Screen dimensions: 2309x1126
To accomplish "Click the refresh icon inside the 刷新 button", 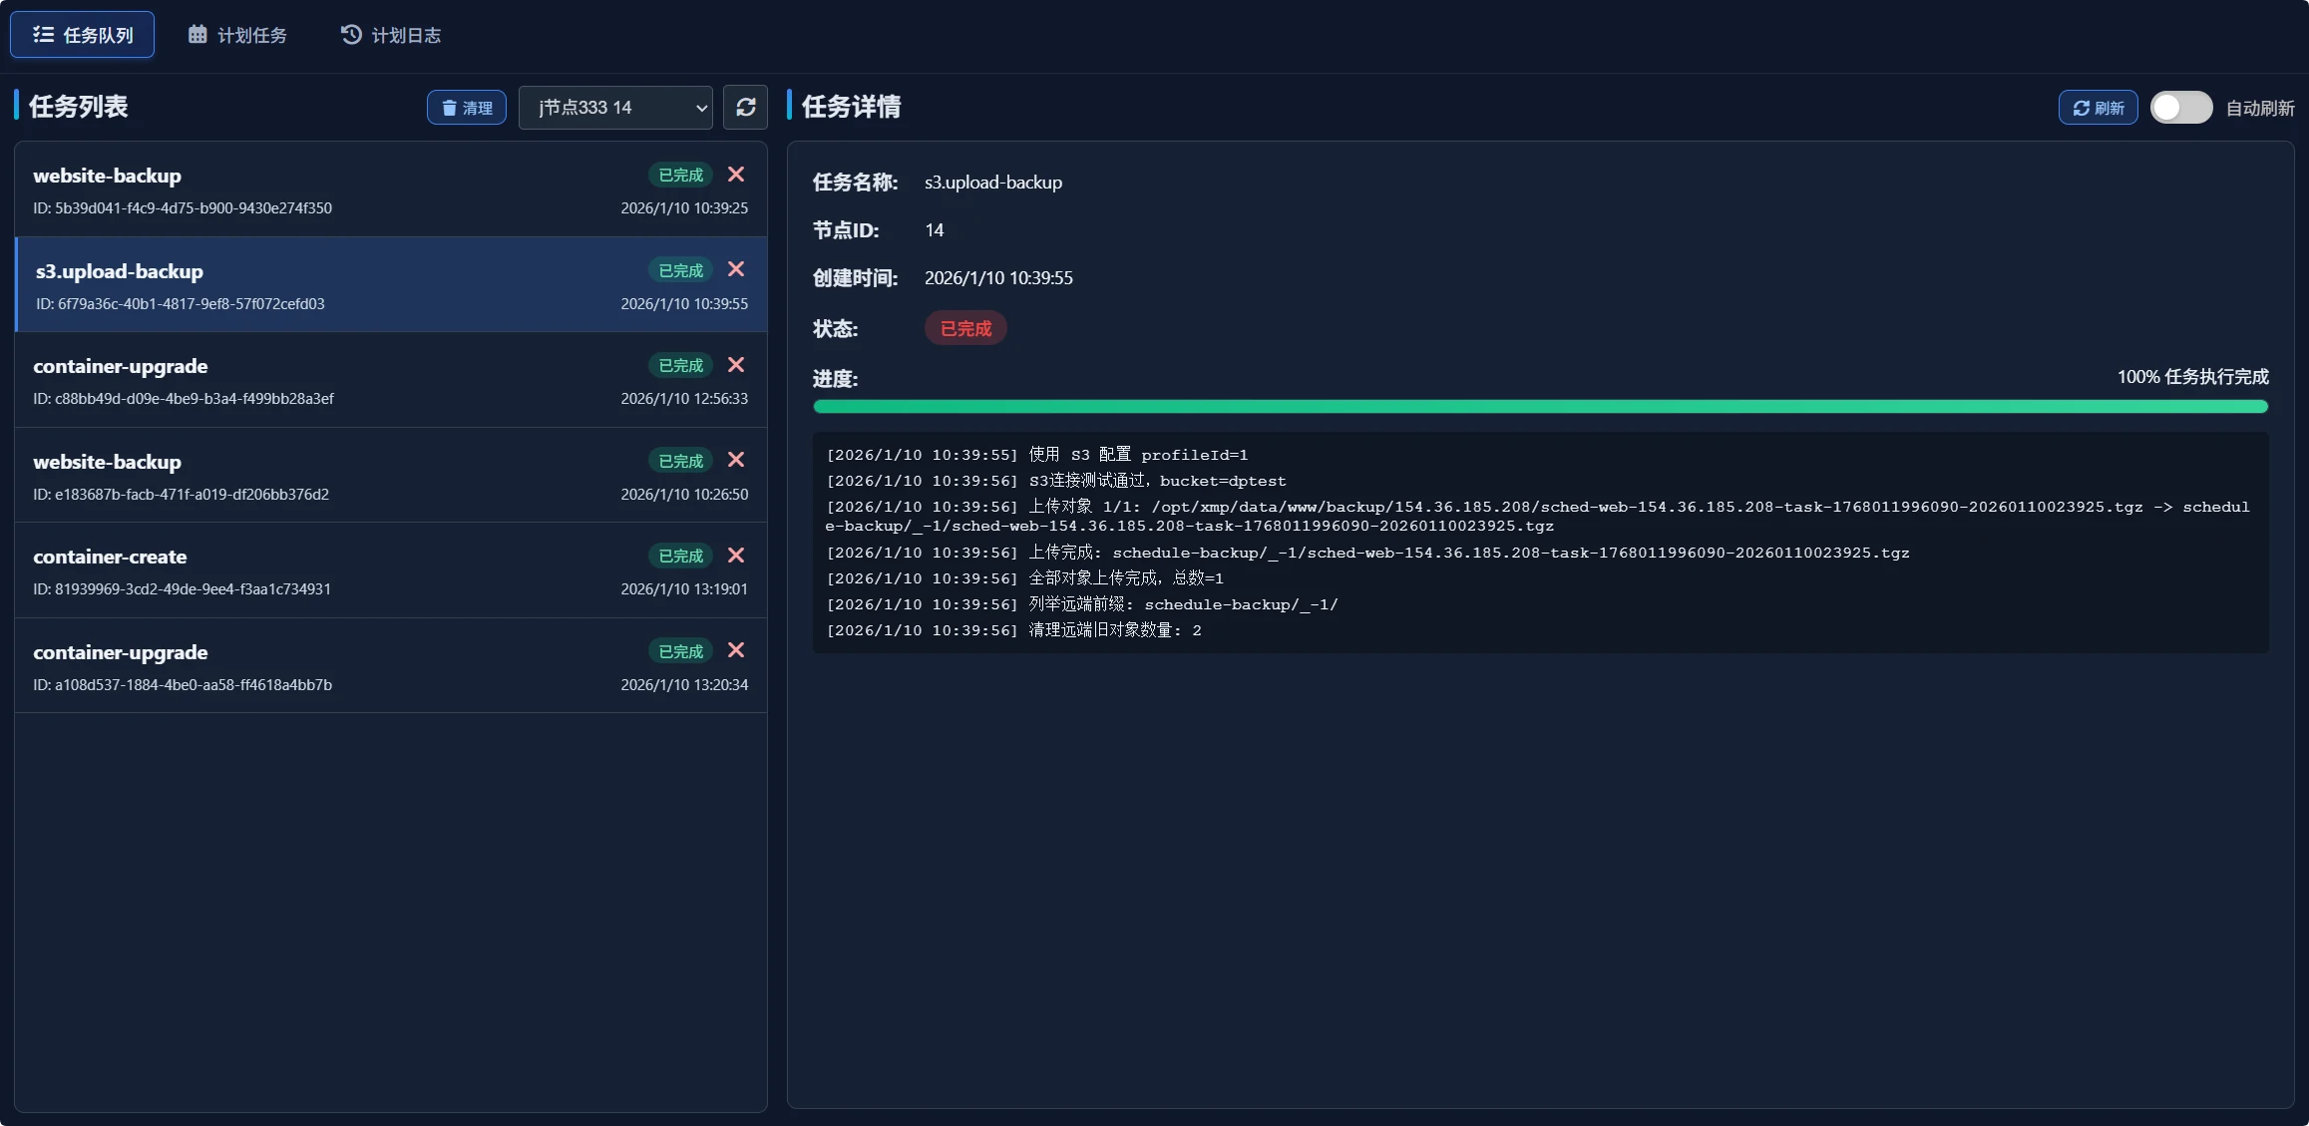I will tap(2081, 107).
